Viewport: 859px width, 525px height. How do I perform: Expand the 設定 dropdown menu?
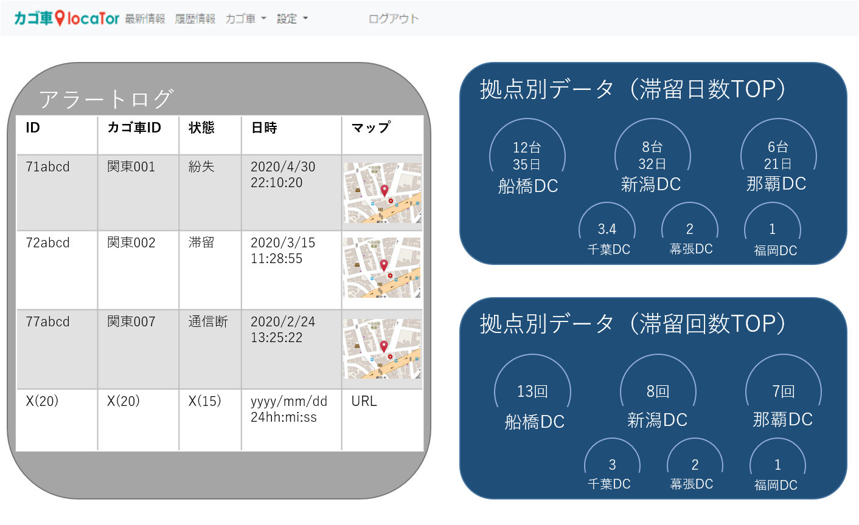(x=292, y=19)
